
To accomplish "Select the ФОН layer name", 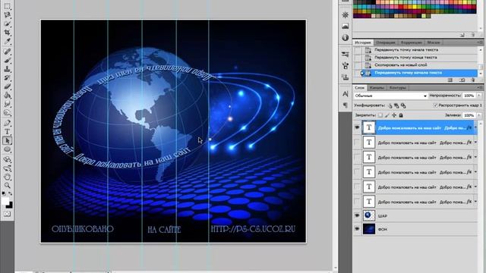I will click(x=383, y=229).
